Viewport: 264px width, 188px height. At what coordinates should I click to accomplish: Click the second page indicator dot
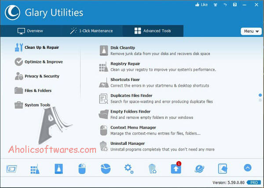pos(260,100)
